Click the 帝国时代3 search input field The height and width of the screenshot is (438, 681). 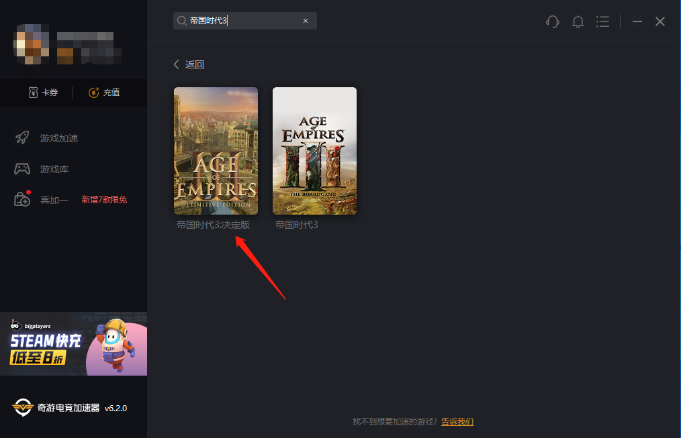(245, 21)
